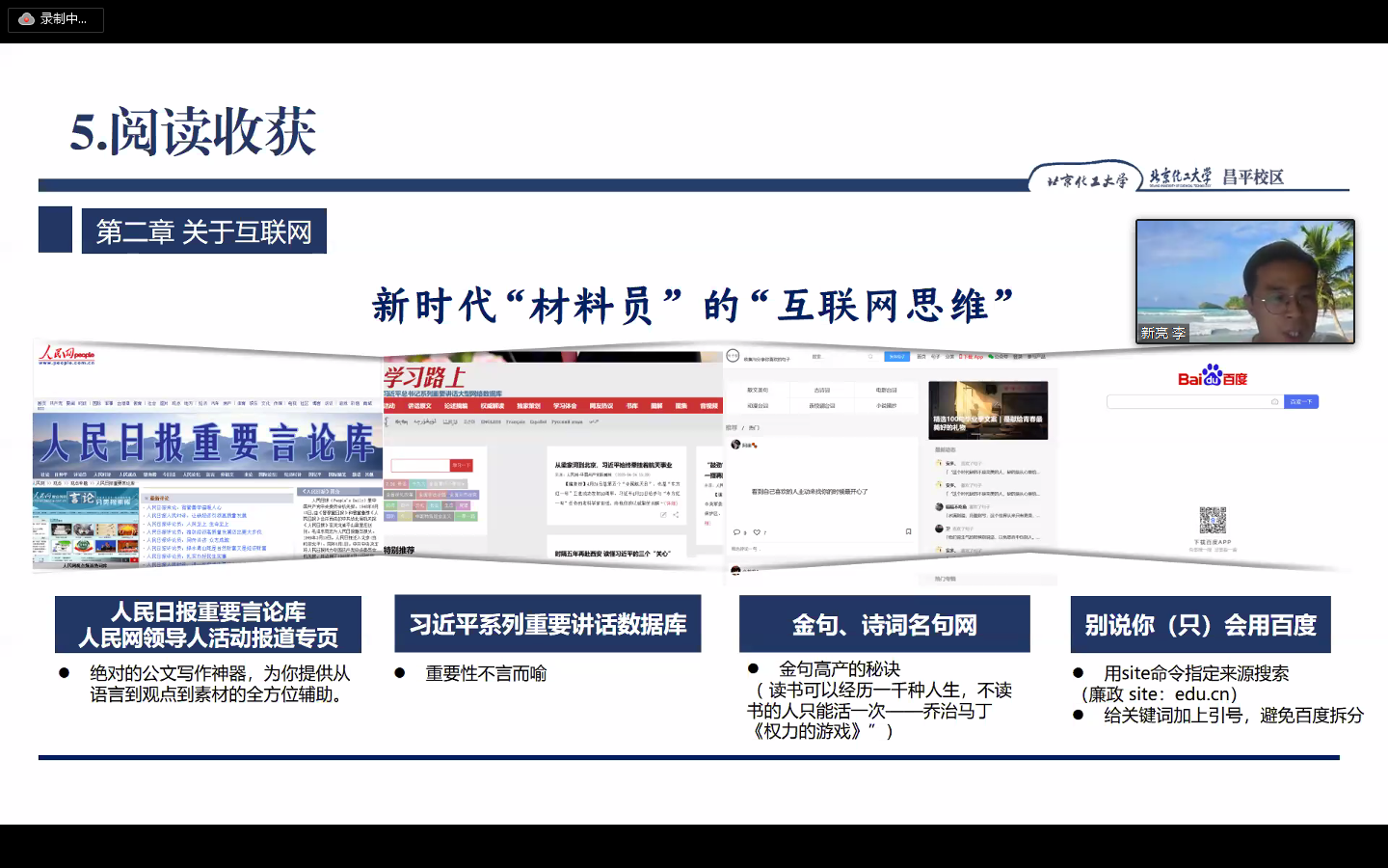Click the slide title 5.阅读收获
Image resolution: width=1388 pixels, height=868 pixels.
(194, 132)
